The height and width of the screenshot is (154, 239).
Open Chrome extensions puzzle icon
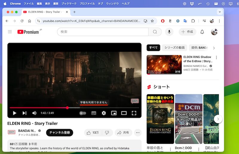[x=193, y=21]
